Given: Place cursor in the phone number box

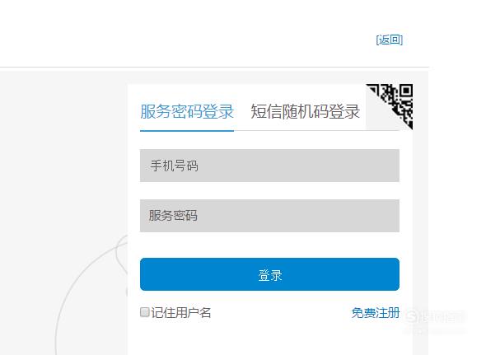Looking at the screenshot, I should pos(269,166).
